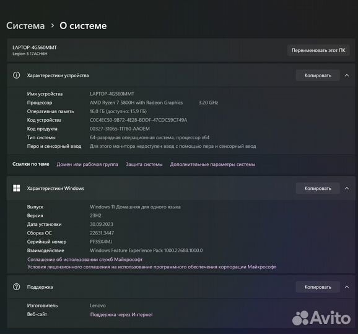Image resolution: width=358 pixels, height=334 pixels.
Task: Select device ID C0C4EC50-9B72 value
Action: 138,120
